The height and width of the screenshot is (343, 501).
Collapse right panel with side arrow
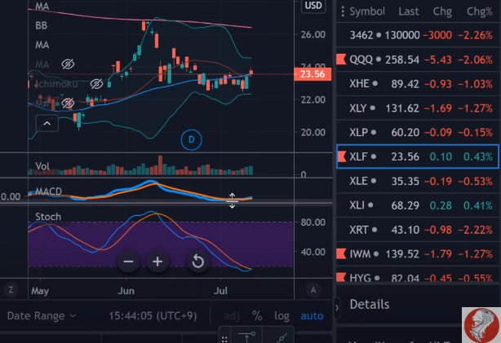pyautogui.click(x=337, y=308)
